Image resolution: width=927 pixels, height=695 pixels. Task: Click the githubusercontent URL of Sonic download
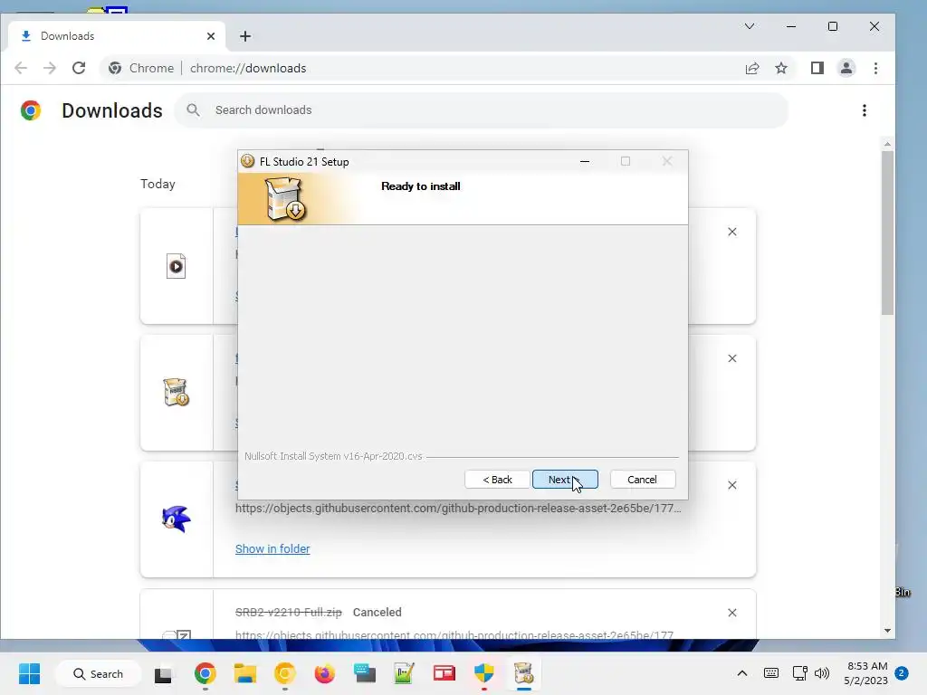point(458,509)
